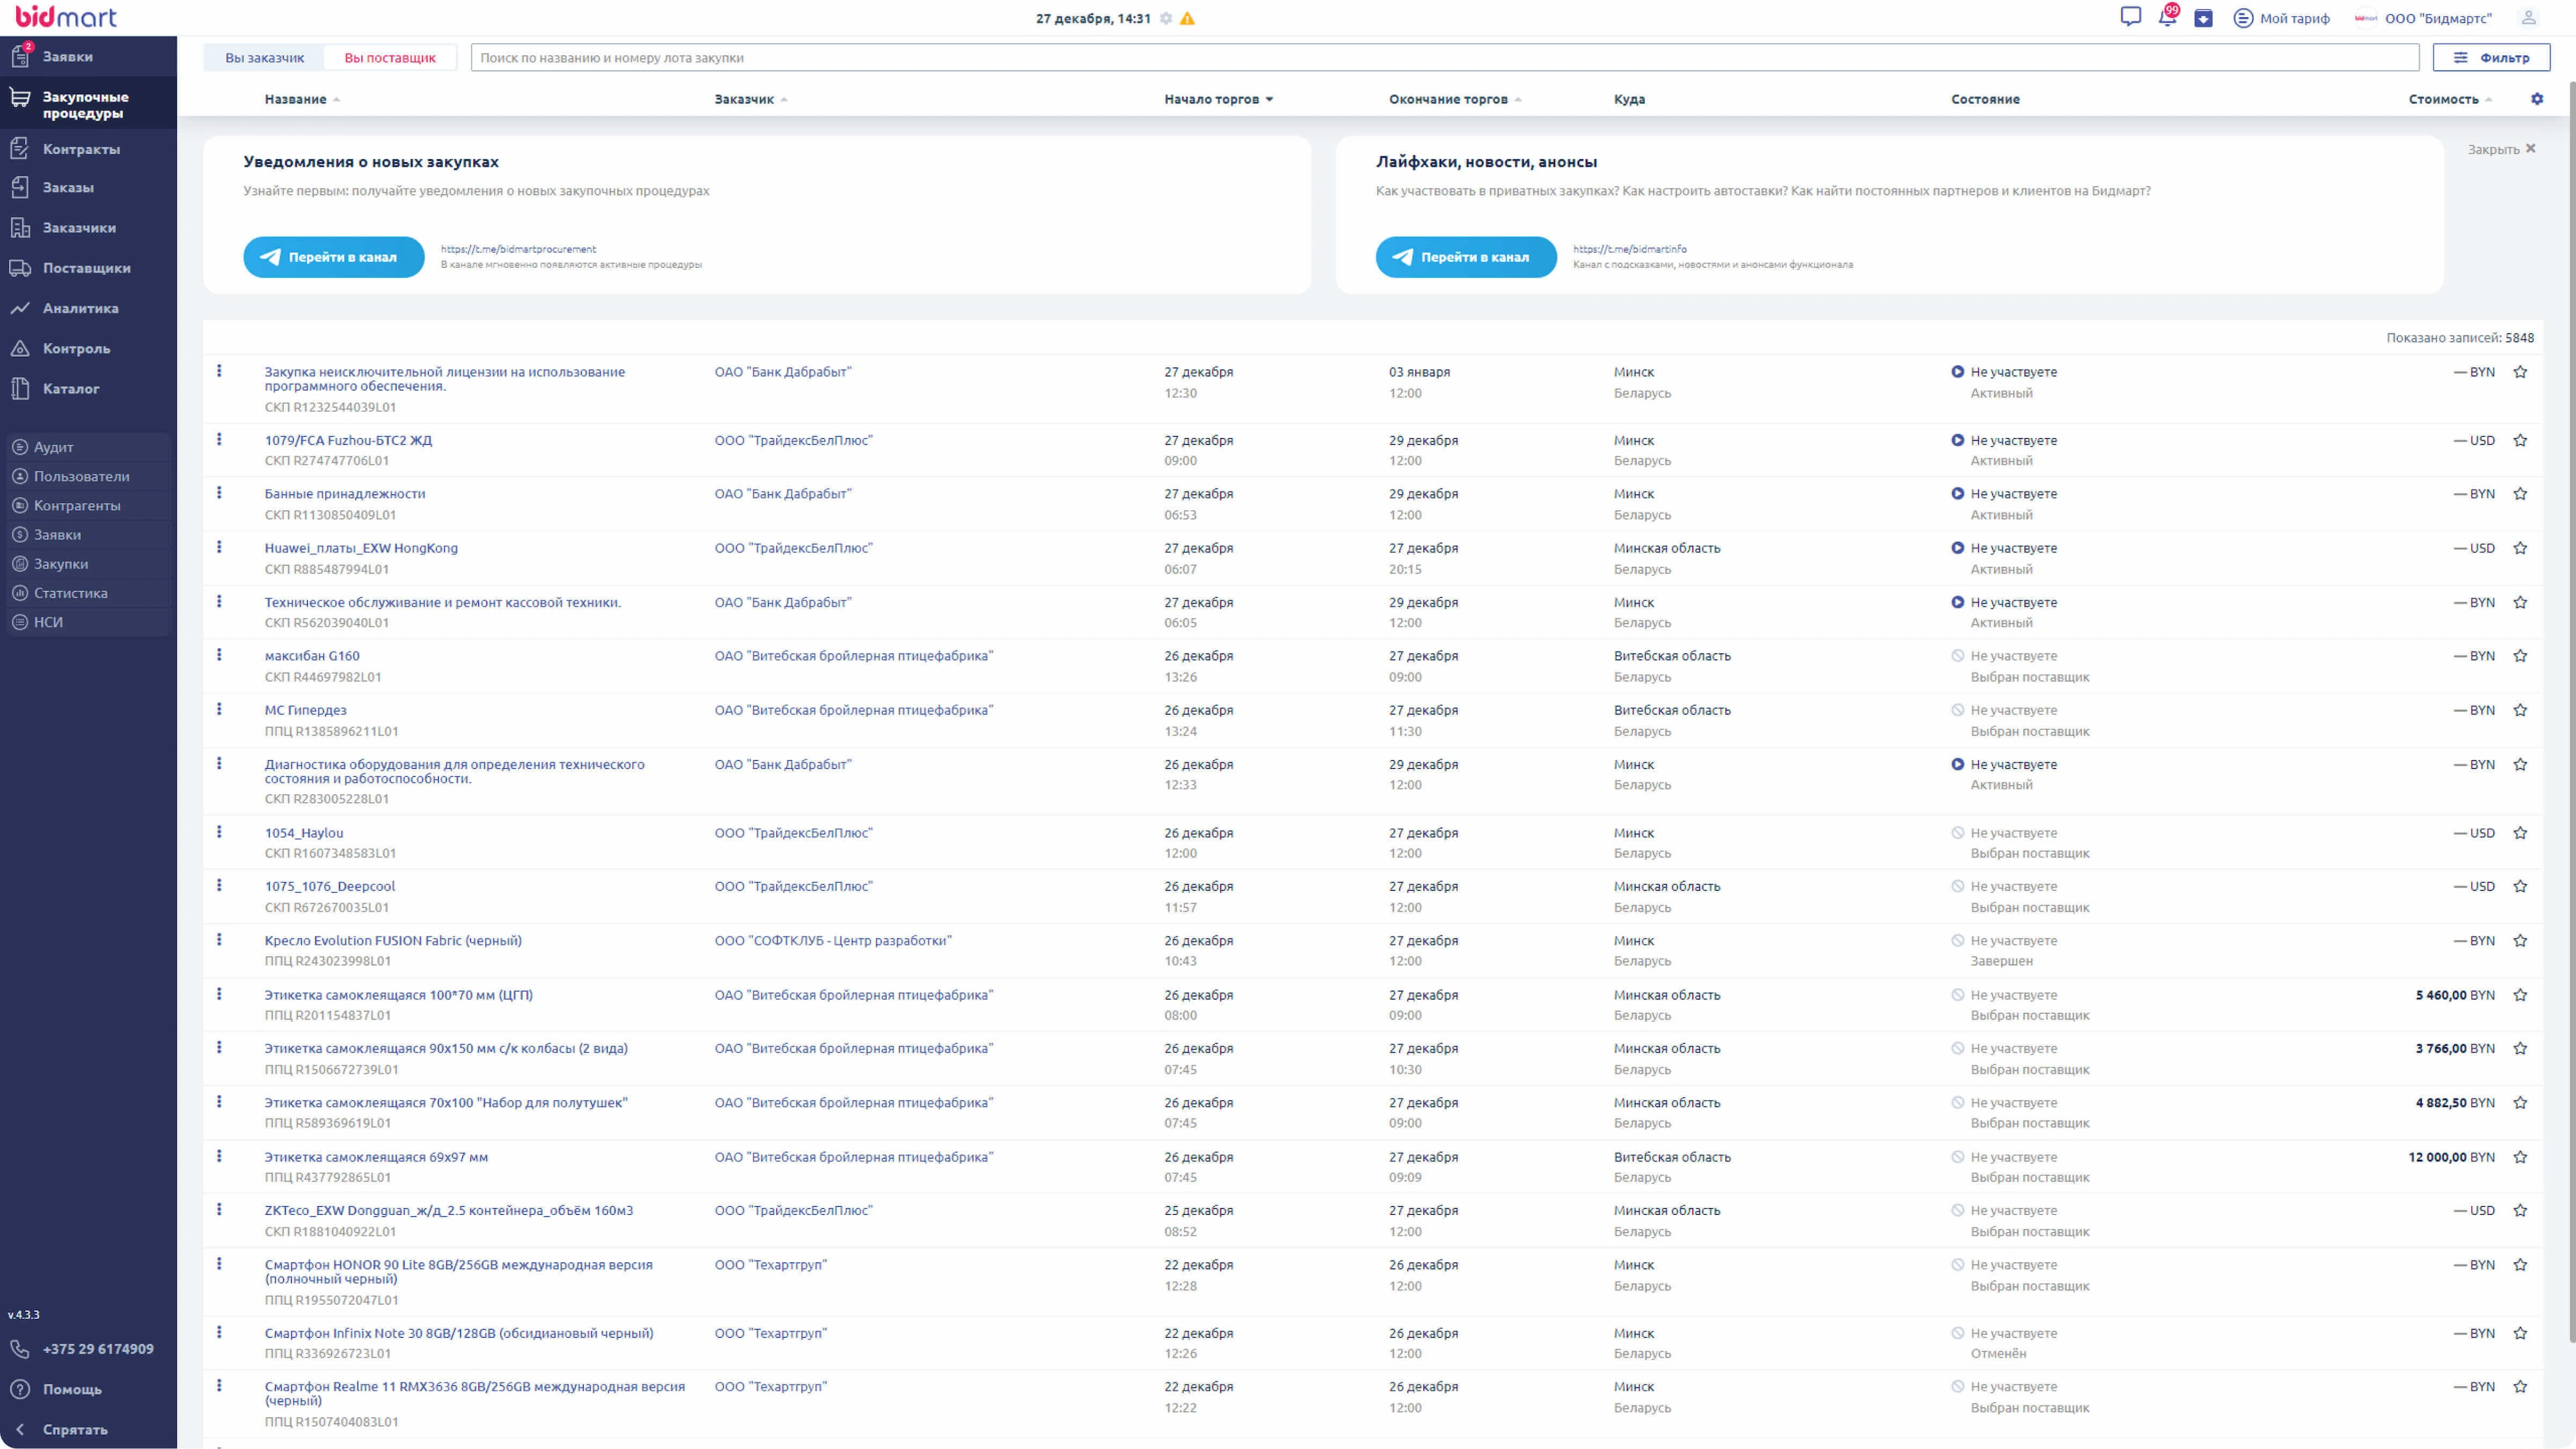Focus the lot search input field
Screen dimensions: 2576x1449
click(x=1443, y=58)
